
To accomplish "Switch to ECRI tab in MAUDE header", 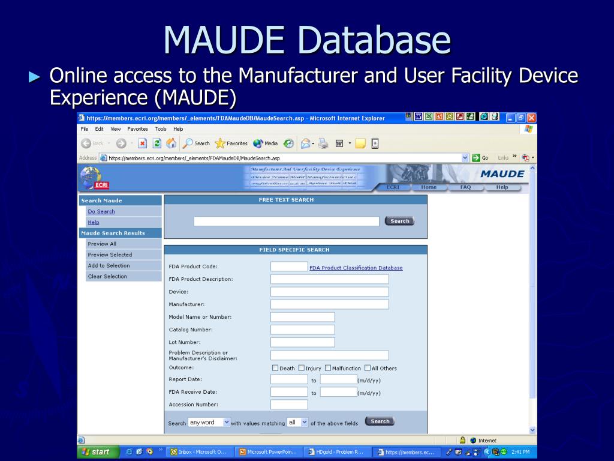I will coord(393,187).
